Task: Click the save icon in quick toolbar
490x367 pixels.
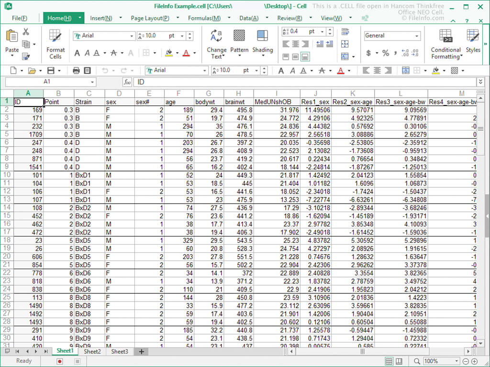Action: (x=51, y=71)
